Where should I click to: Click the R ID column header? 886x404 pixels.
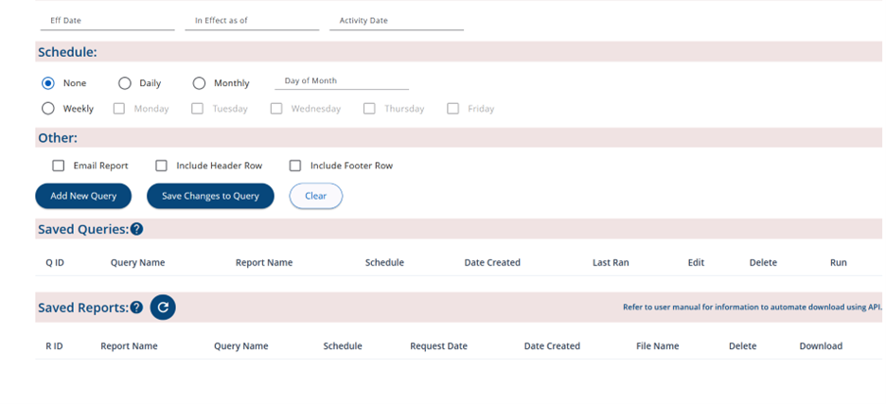(54, 345)
